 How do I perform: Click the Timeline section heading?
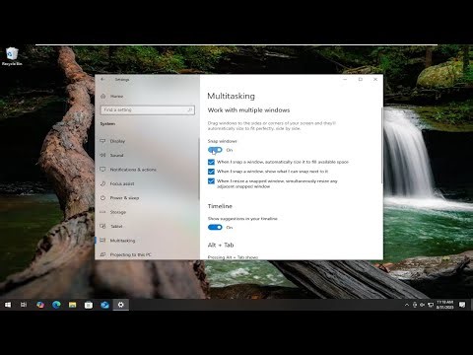(x=220, y=206)
